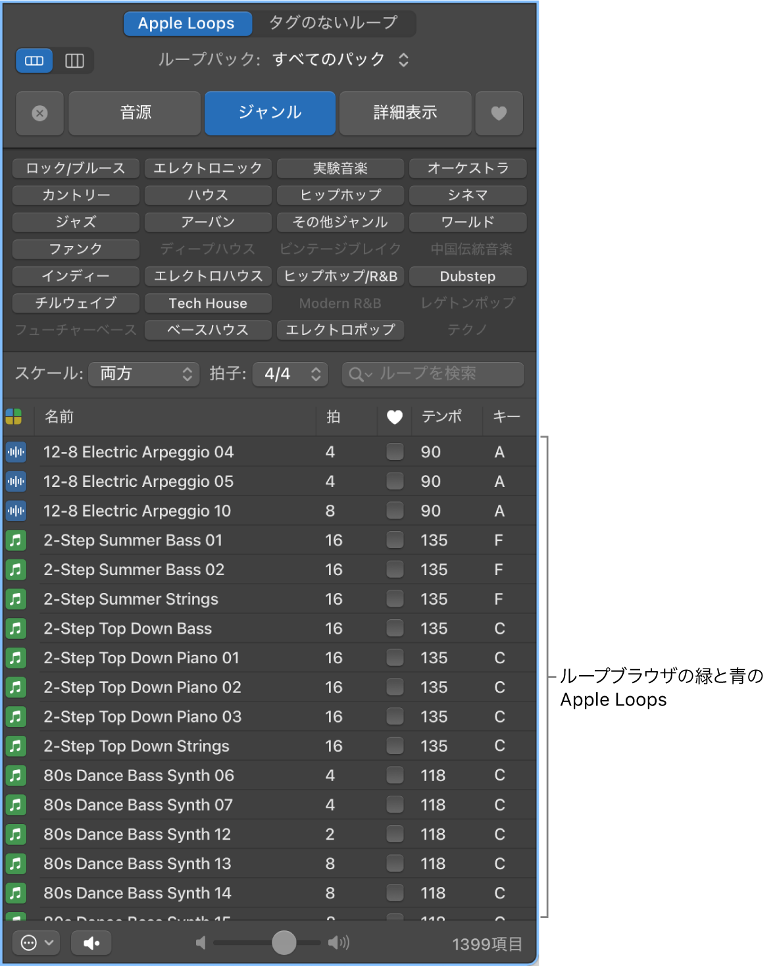Favorite 2-Step Summer Bass 01 checkbox
777x966 pixels.
click(395, 540)
